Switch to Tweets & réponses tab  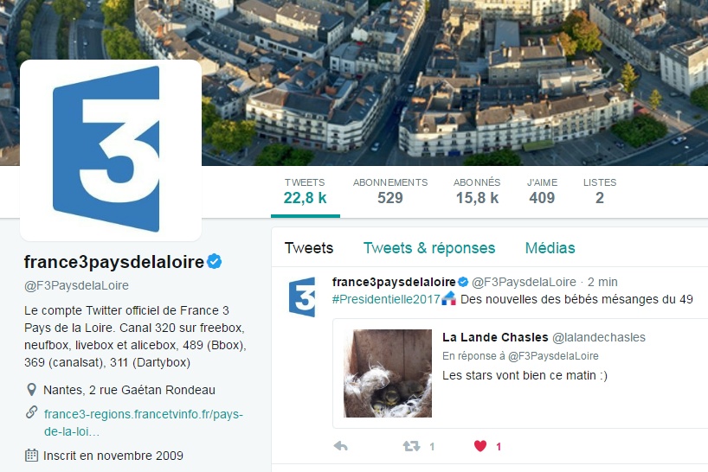pos(429,248)
